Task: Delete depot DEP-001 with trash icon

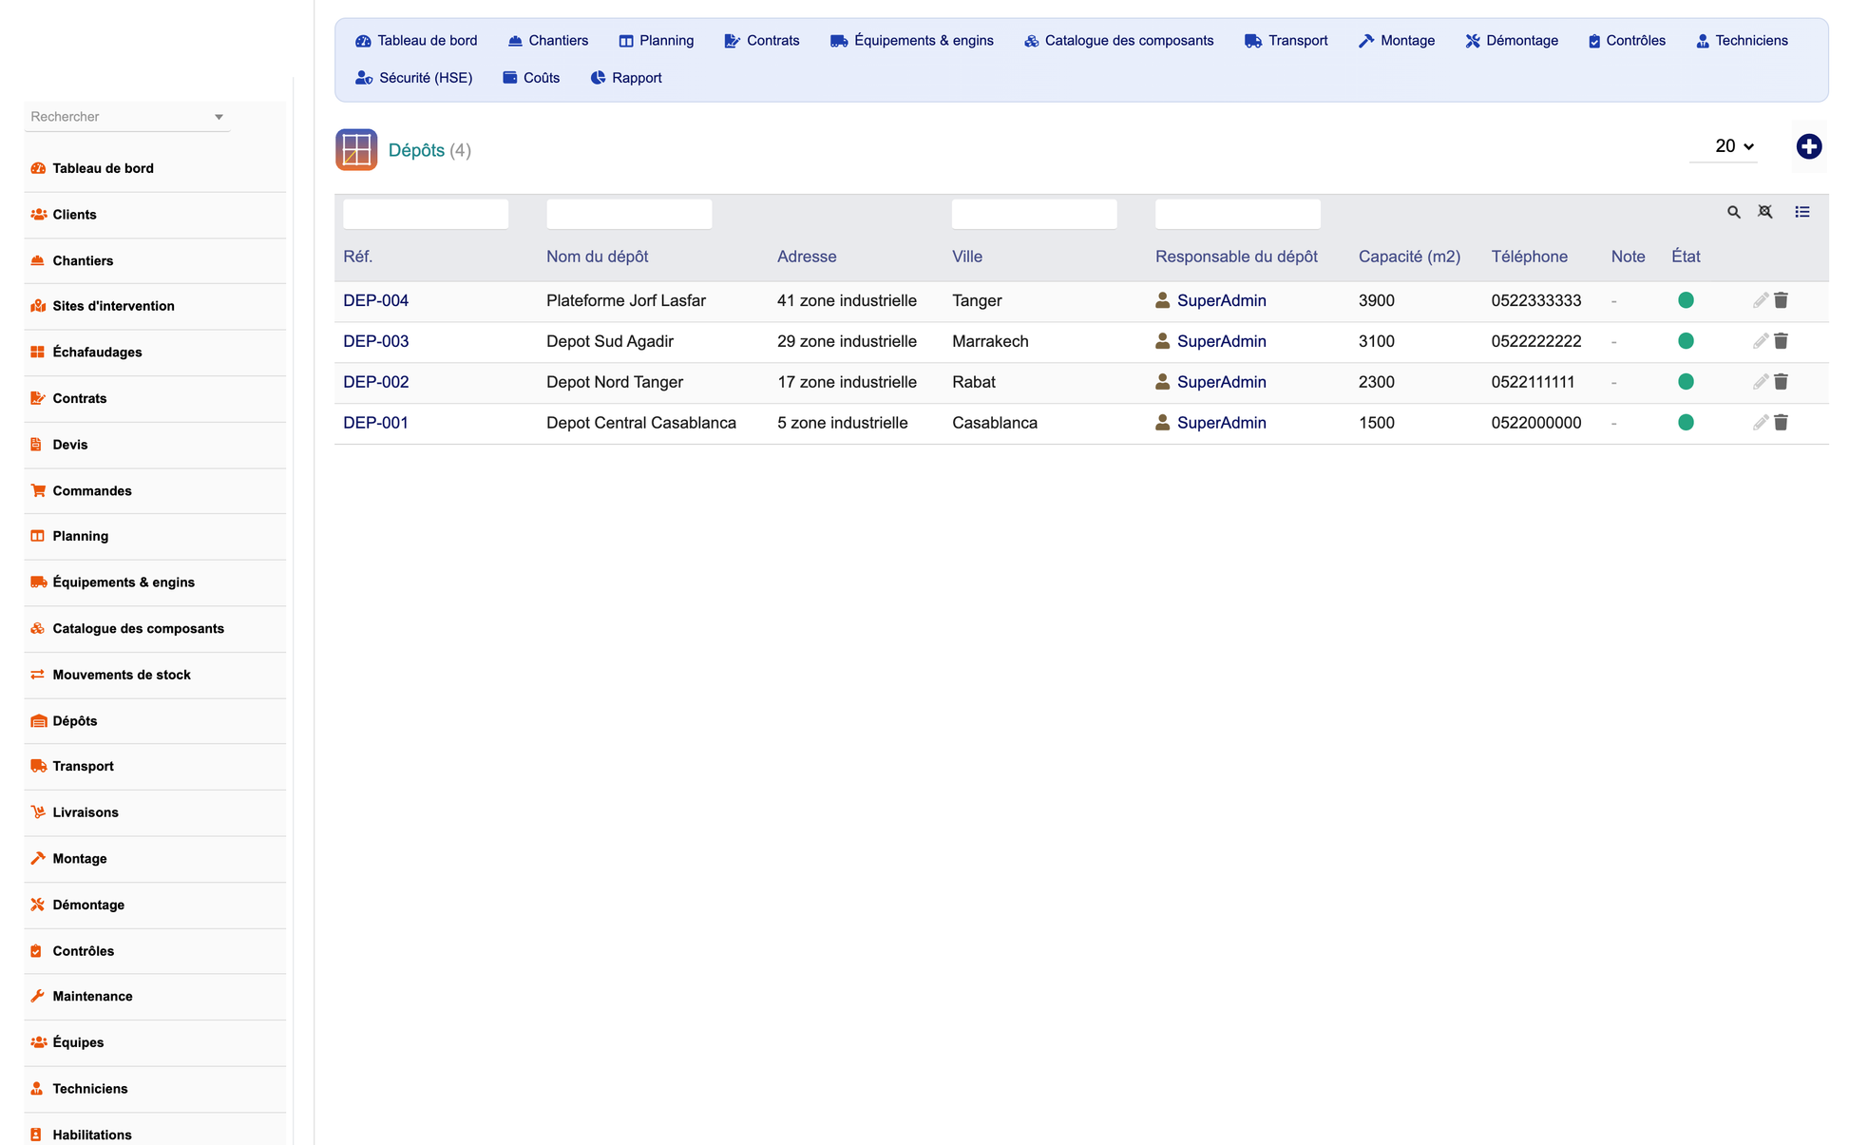Action: [1781, 423]
